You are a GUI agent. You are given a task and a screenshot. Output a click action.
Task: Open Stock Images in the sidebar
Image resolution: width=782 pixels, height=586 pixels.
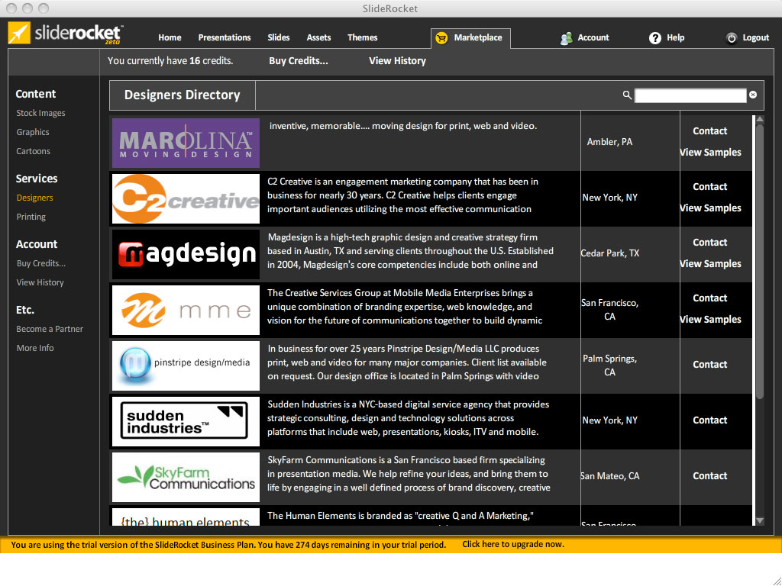[41, 113]
